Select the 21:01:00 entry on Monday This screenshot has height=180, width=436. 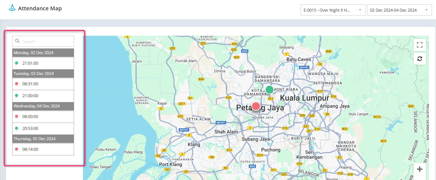point(43,63)
